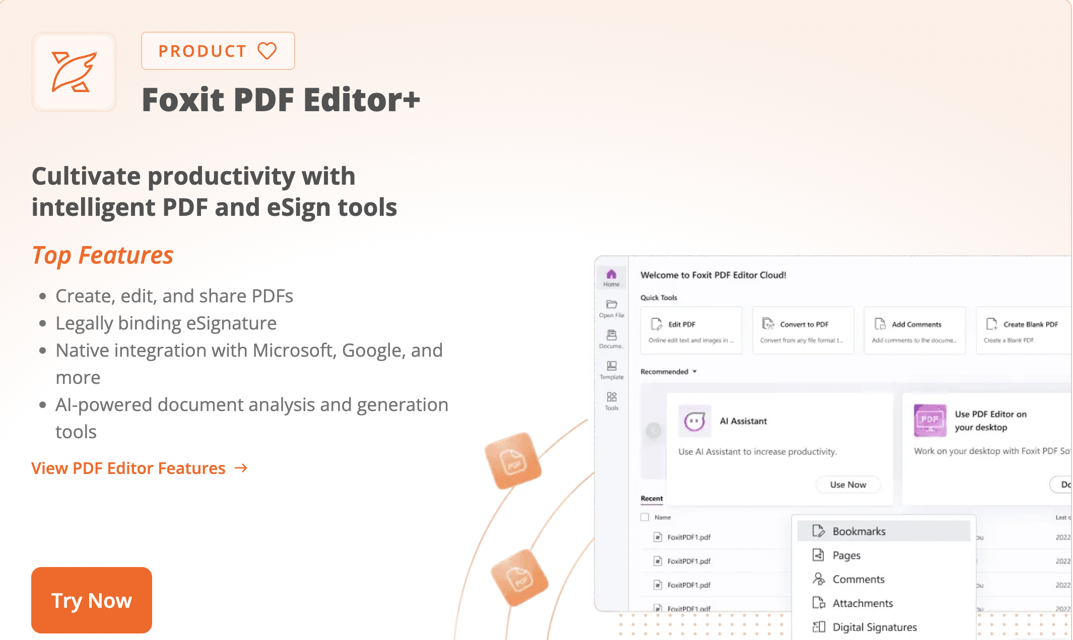This screenshot has height=640, width=1073.
Task: Click the Add Comments card
Action: [915, 331]
